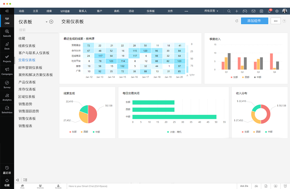The height and width of the screenshot is (189, 290).
Task: Click the 添加组件 button
Action: (x=254, y=21)
